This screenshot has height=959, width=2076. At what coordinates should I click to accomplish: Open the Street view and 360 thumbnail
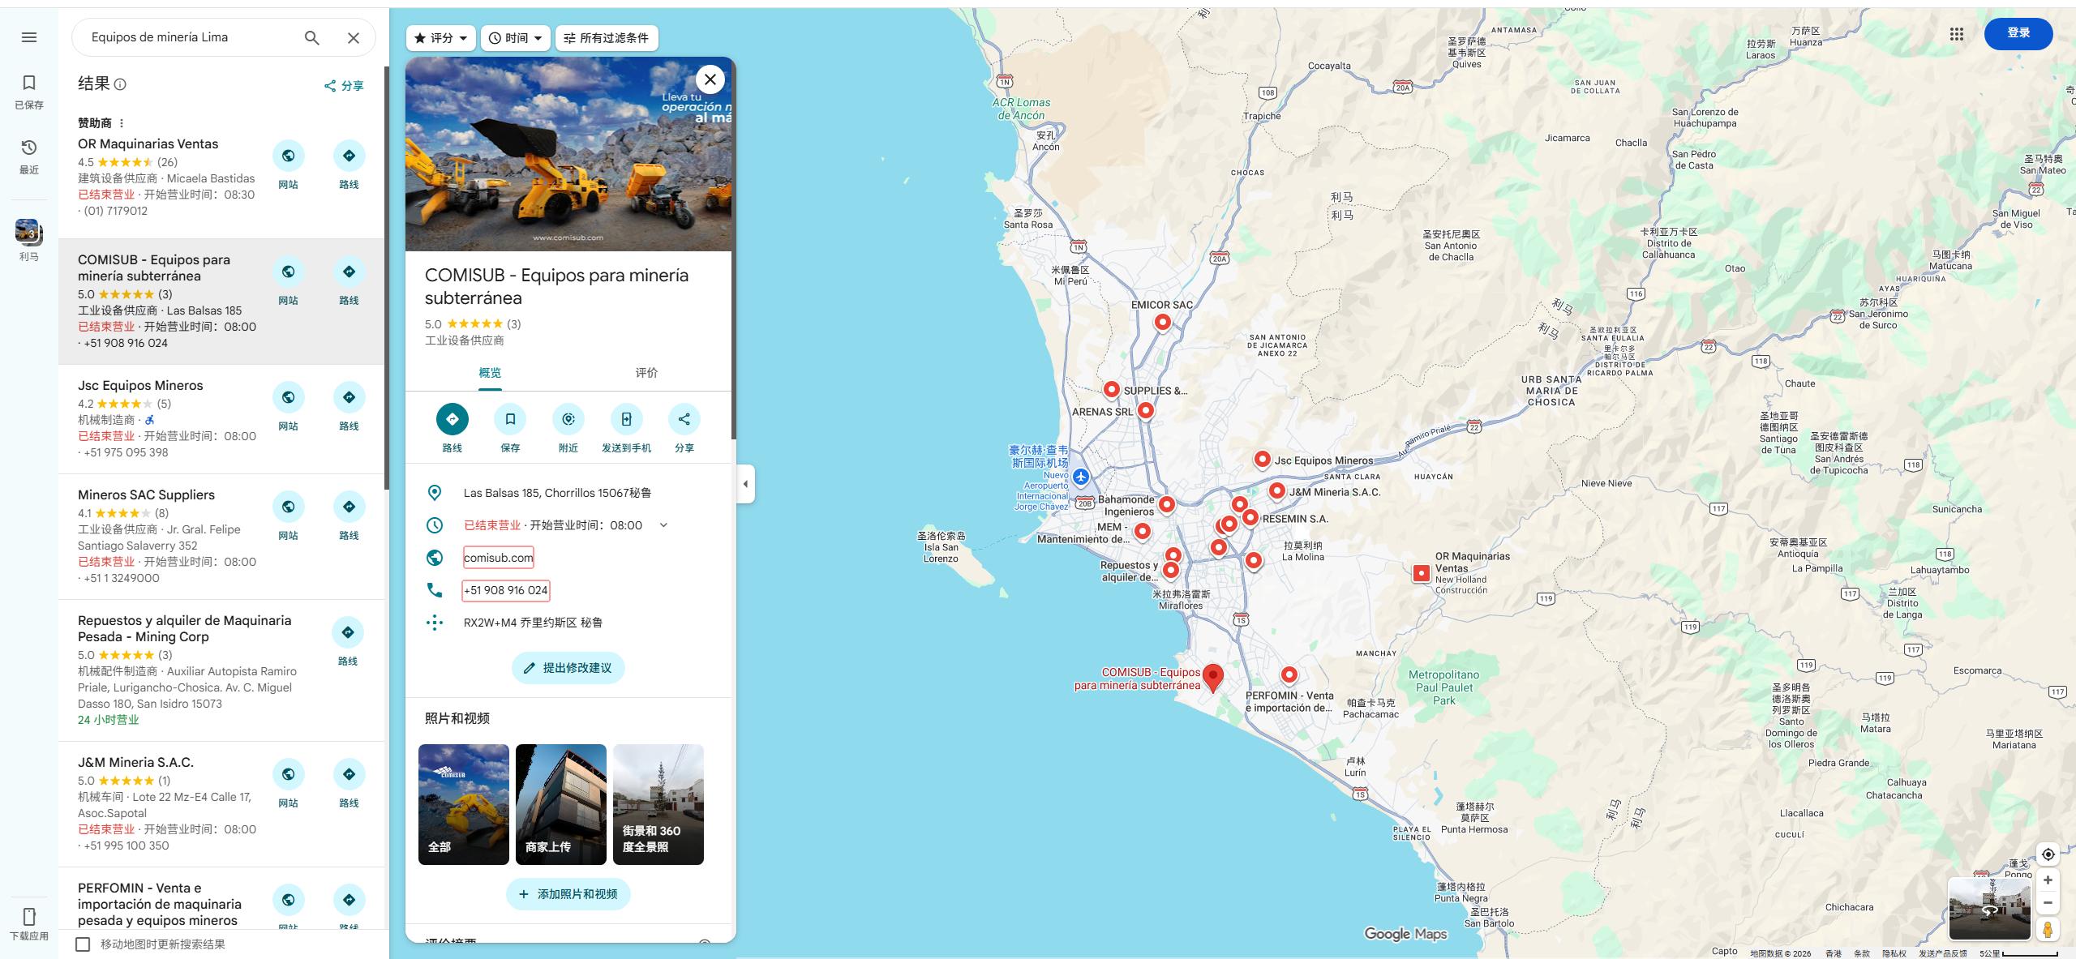[658, 804]
